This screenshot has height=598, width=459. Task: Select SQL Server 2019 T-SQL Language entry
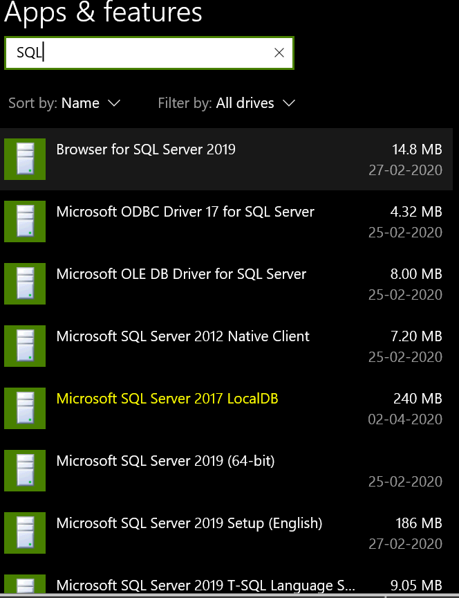pos(206,586)
